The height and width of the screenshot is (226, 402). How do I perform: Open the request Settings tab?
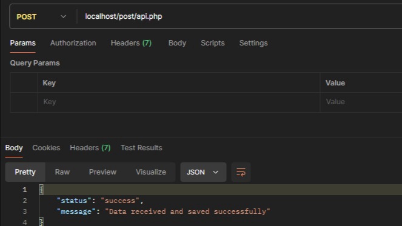tap(253, 43)
